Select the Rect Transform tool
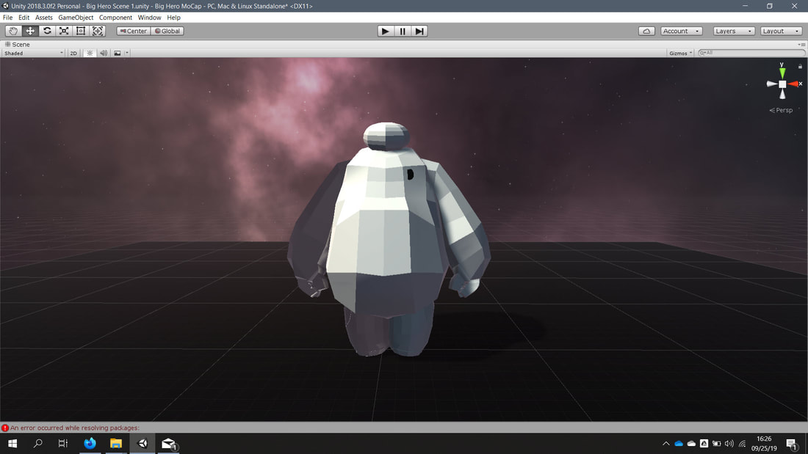 click(81, 31)
